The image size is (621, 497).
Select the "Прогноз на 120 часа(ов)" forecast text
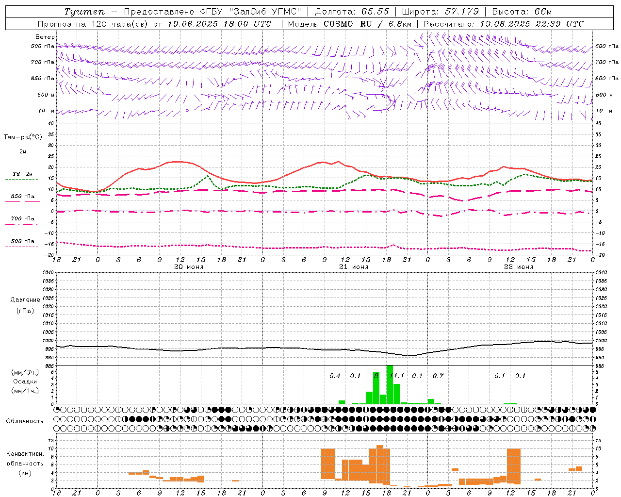(94, 24)
